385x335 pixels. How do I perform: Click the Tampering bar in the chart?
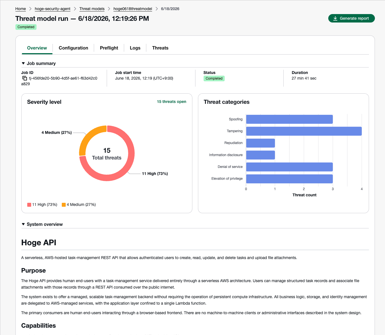click(x=304, y=131)
